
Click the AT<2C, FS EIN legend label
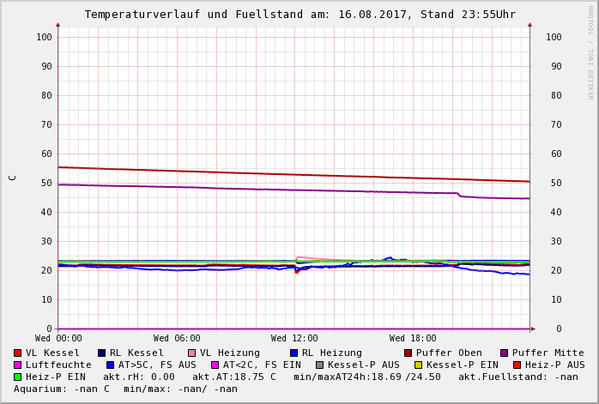click(x=262, y=365)
